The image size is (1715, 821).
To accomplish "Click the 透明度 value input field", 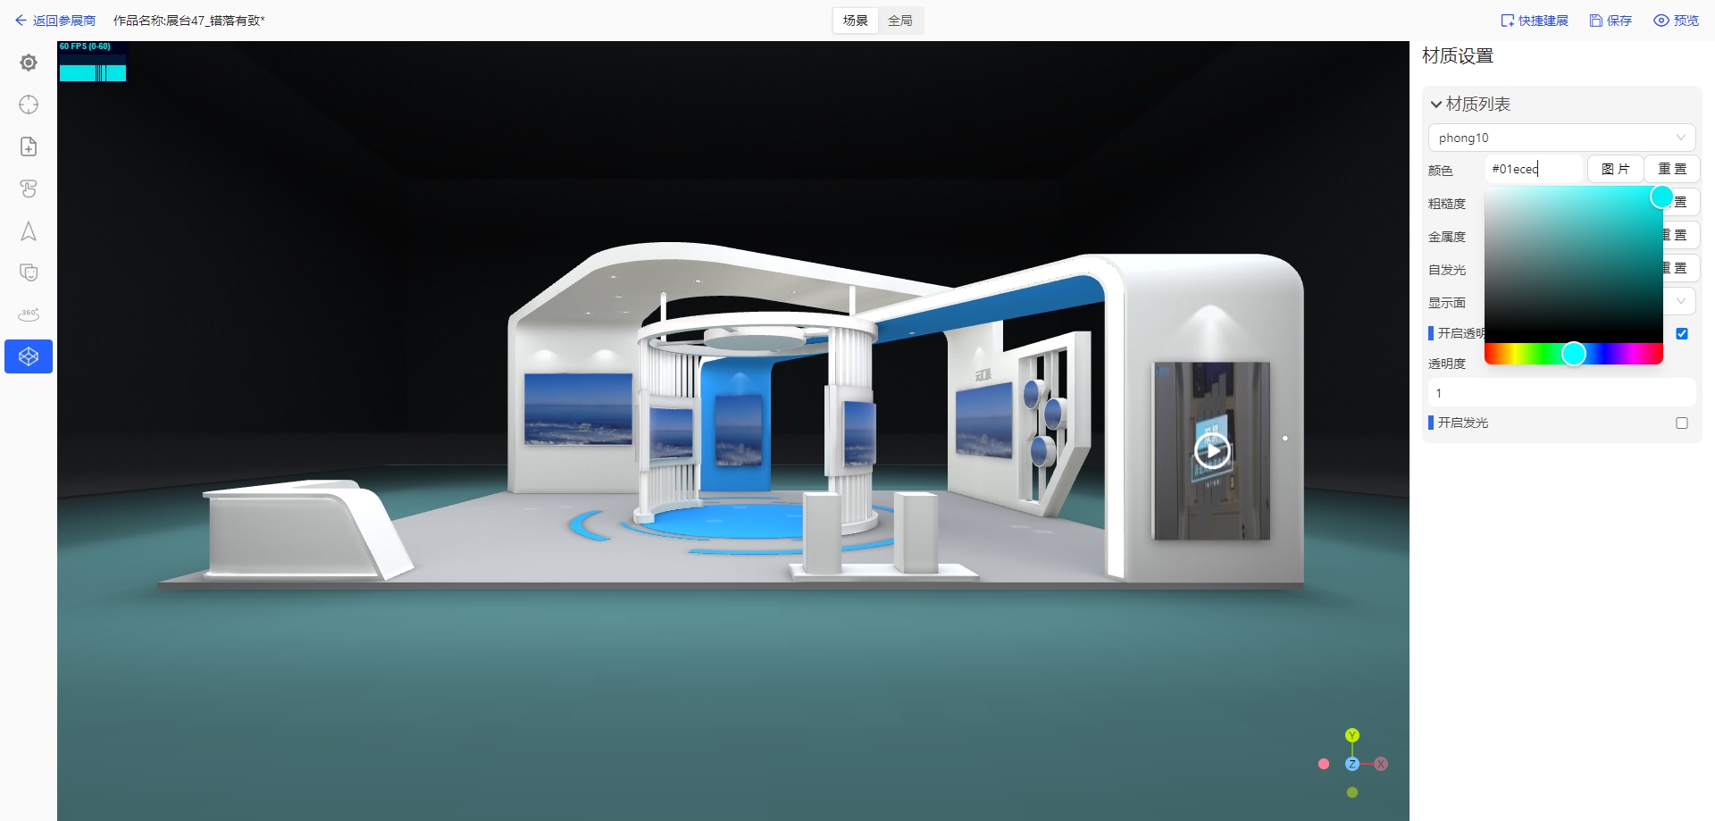I will tap(1560, 393).
